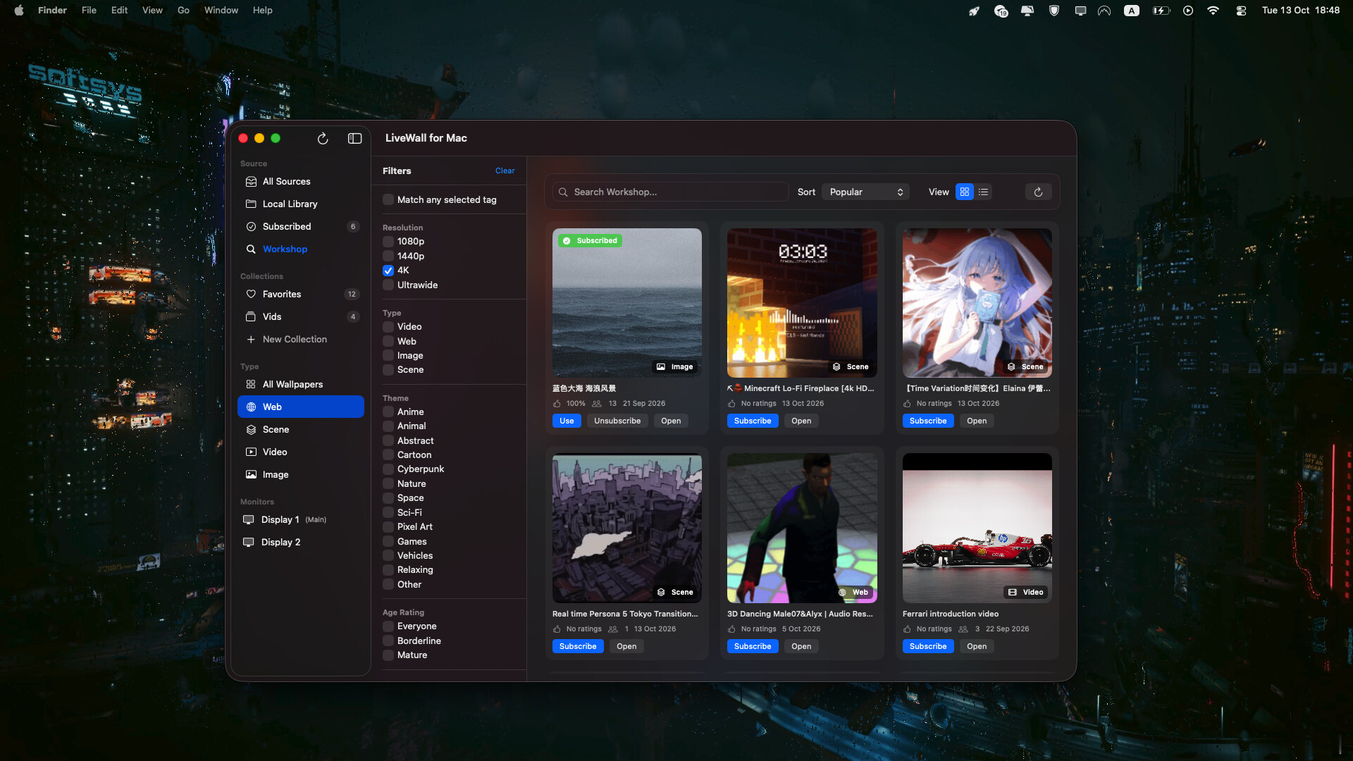
Task: Select All Sources in sidebar
Action: 301,181
